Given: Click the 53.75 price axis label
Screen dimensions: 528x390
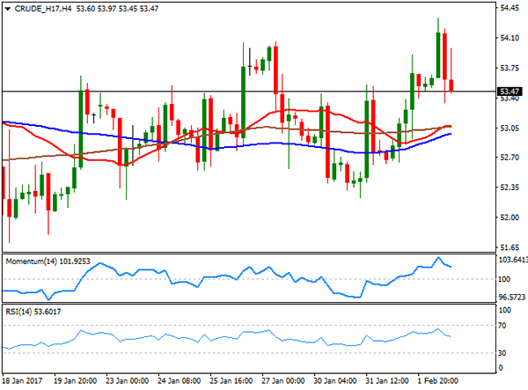Looking at the screenshot, I should point(510,69).
